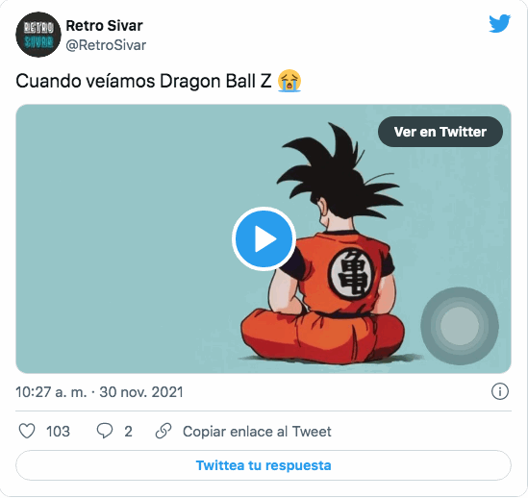
Task: Click the gray circular button on video
Action: point(460,326)
